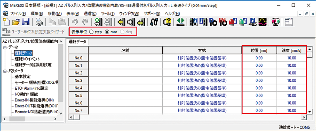
Task: Switch to the 運転データ tab
Action: click(x=77, y=41)
